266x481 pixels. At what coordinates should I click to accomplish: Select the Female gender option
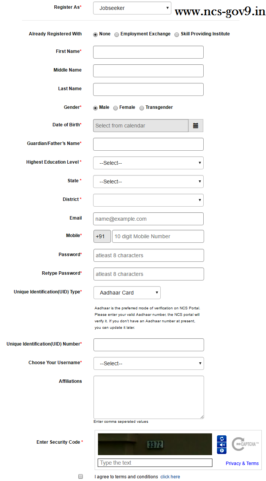116,108
